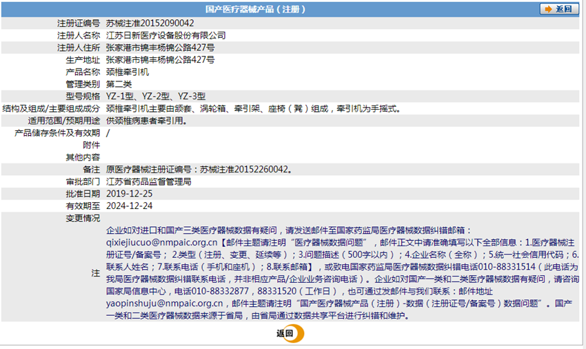Click approving authority 江苏省药品监督管理局
This screenshot has height=349, width=586.
tap(149, 182)
